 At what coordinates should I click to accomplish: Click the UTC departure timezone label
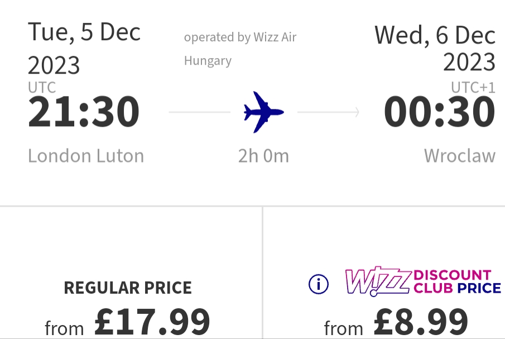pos(42,87)
